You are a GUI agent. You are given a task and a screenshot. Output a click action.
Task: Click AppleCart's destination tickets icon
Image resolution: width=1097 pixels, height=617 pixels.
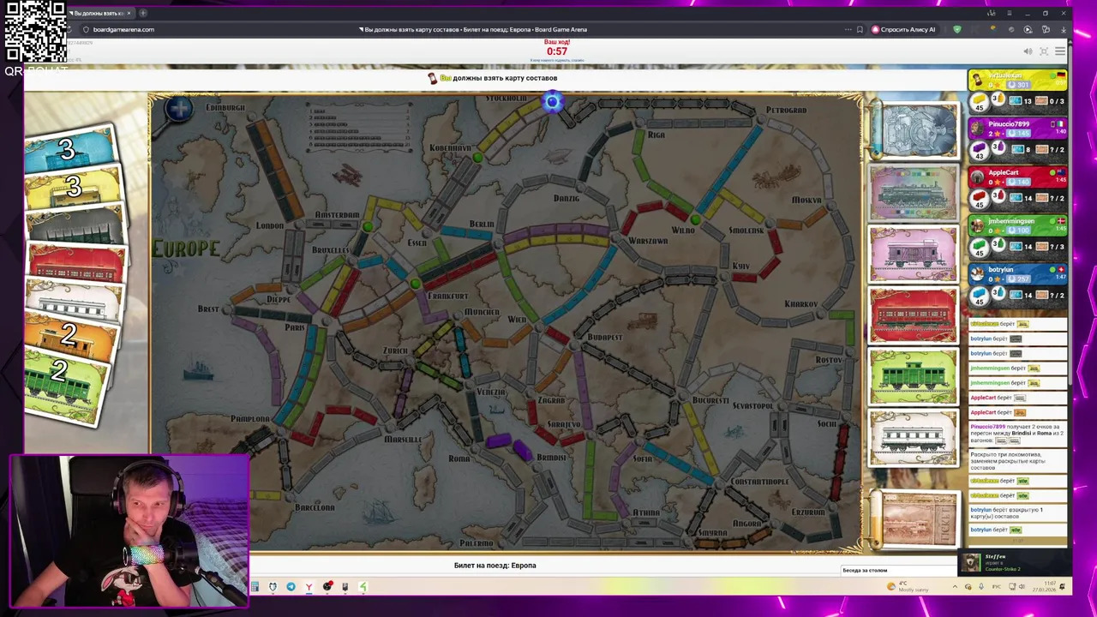click(x=1042, y=198)
